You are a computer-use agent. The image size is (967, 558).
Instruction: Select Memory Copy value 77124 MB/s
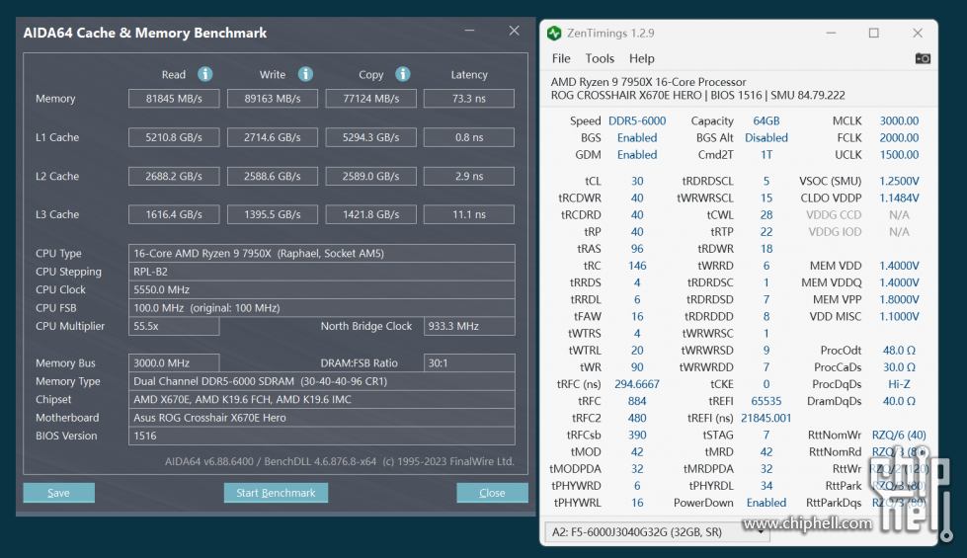pyautogui.click(x=370, y=99)
